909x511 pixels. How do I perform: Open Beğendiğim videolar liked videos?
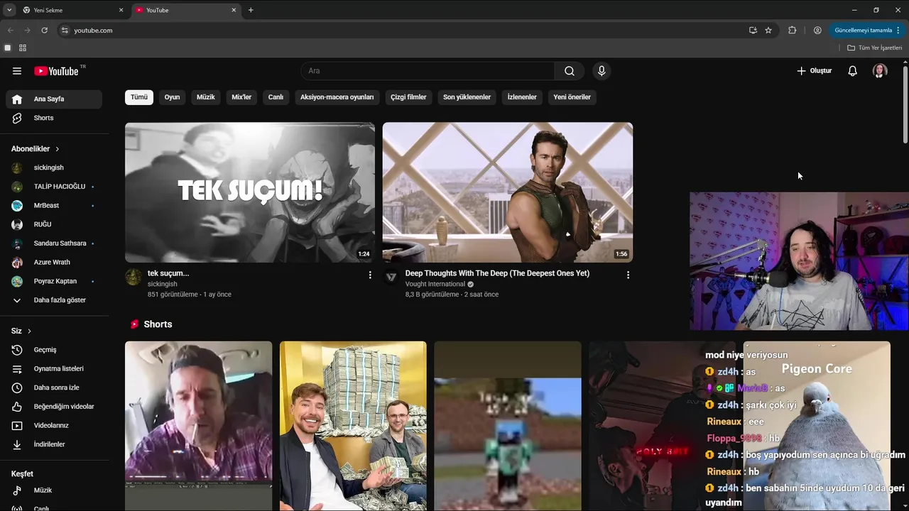tap(54, 407)
